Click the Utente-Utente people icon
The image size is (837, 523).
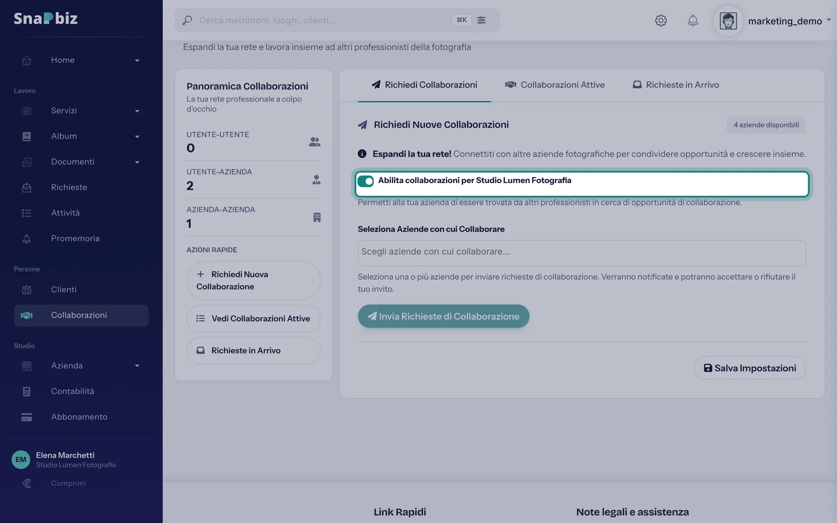[314, 142]
